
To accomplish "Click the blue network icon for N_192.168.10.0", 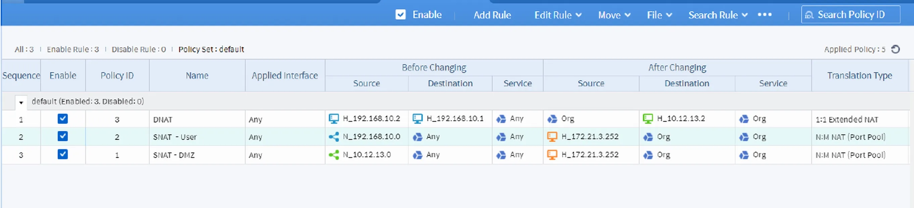I will coord(334,137).
